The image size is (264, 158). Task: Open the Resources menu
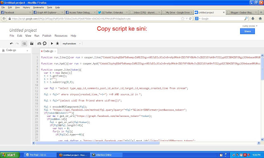(x=61, y=36)
